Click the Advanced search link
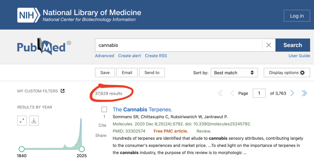Viewport: 314px width, 163px height. click(x=104, y=56)
